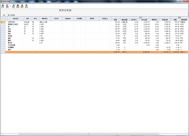The height and width of the screenshot is (136, 189).
Task: Click the empty select-all corner cell of the grid
Action: [3, 19]
